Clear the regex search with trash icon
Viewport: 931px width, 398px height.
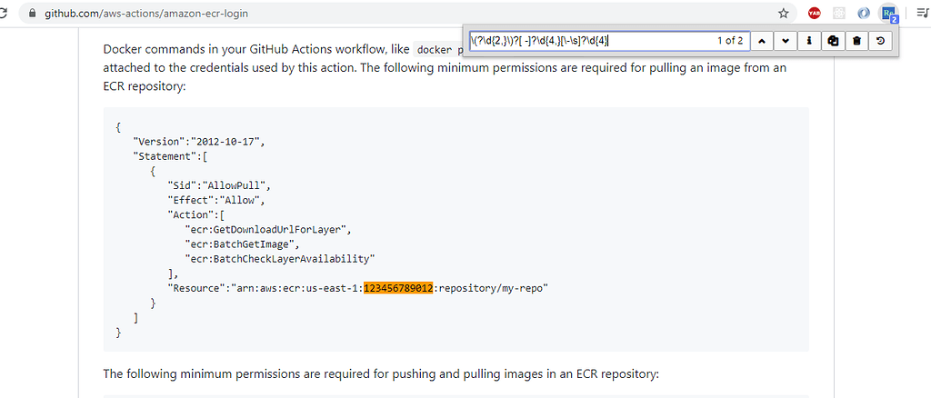(856, 41)
